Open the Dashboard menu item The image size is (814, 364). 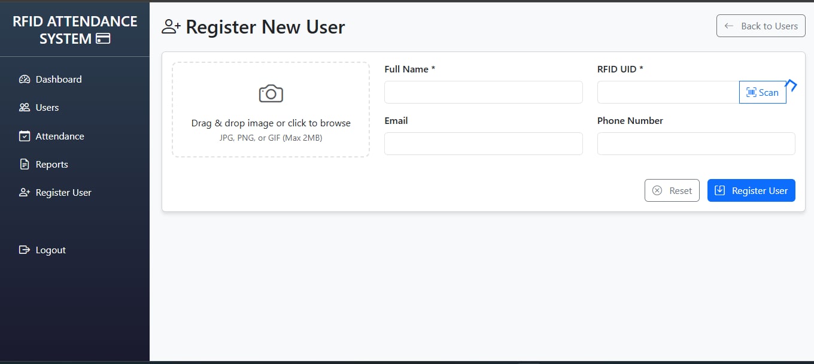pos(59,79)
